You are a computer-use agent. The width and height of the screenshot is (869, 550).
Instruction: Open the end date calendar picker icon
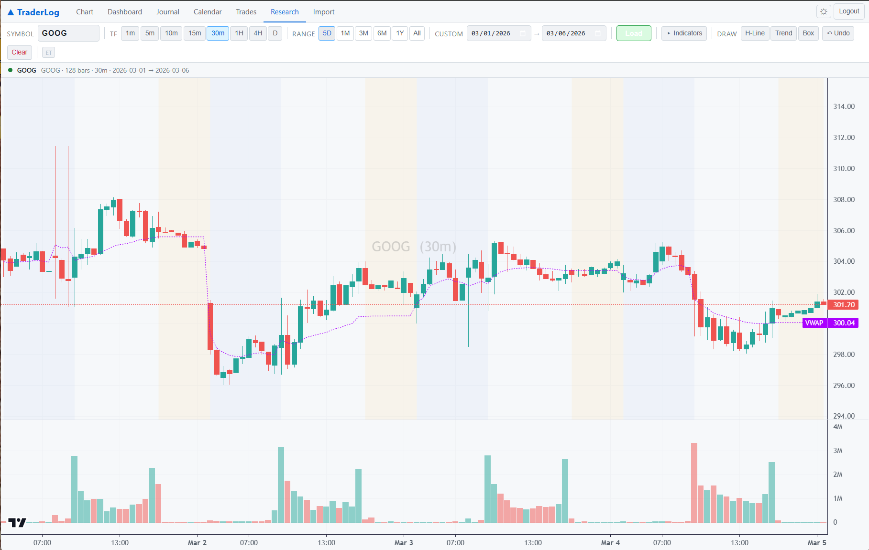click(597, 33)
